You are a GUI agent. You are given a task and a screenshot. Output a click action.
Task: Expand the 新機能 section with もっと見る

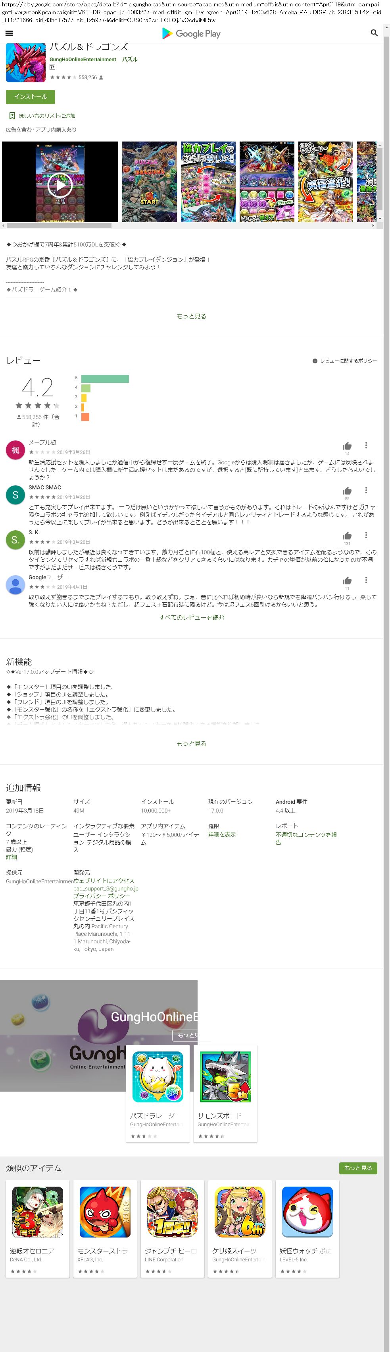point(191,743)
